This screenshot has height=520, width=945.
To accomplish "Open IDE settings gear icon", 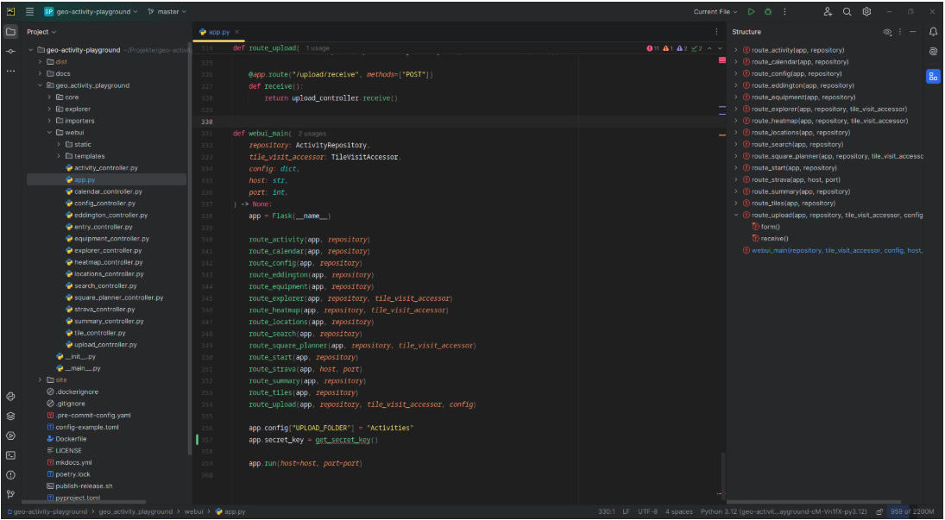I will (866, 11).
